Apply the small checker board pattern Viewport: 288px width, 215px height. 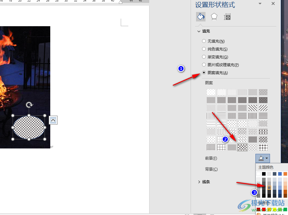232,147
